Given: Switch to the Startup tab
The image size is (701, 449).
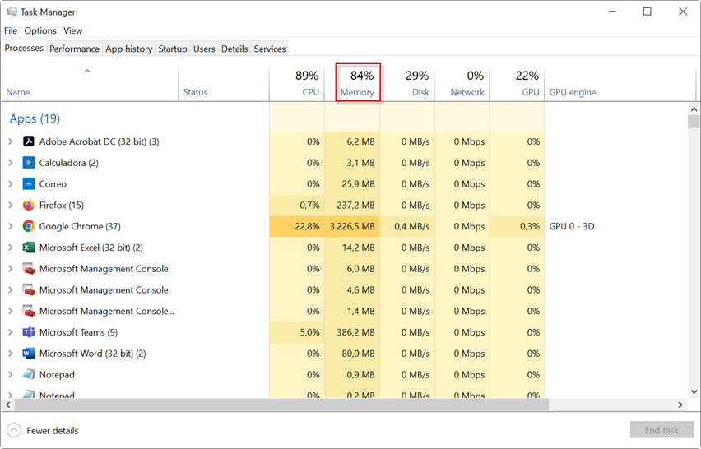Looking at the screenshot, I should coord(173,49).
